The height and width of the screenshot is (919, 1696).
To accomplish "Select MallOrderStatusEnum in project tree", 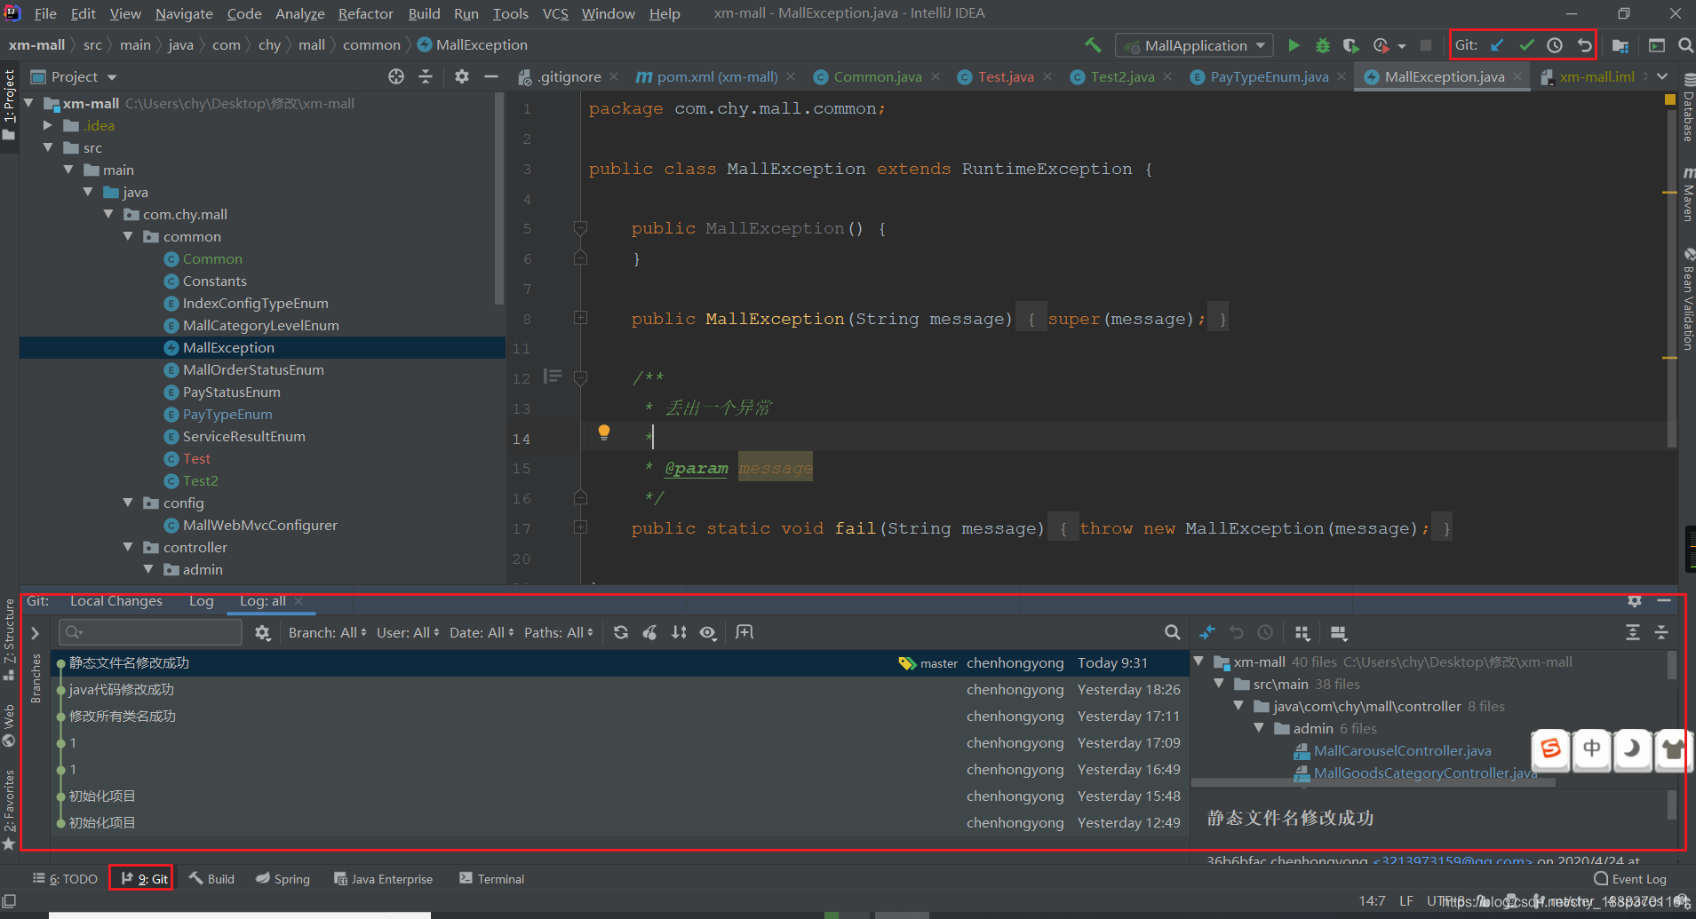I will coord(253,369).
